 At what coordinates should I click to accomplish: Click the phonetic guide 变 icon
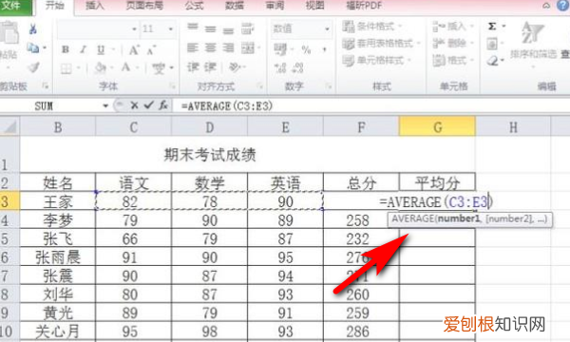tap(159, 67)
